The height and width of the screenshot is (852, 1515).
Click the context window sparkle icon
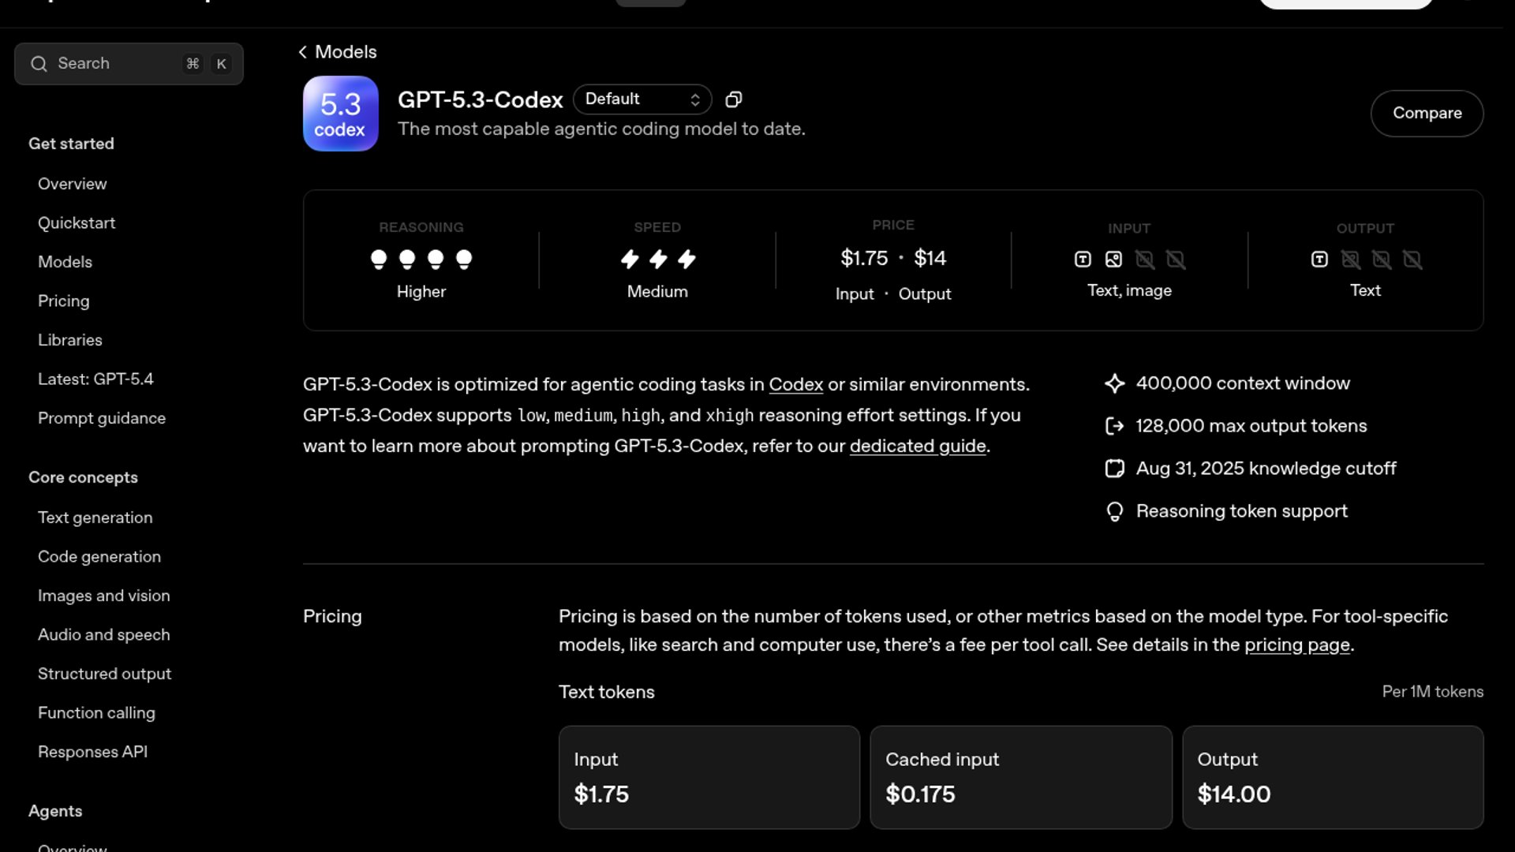(x=1114, y=383)
